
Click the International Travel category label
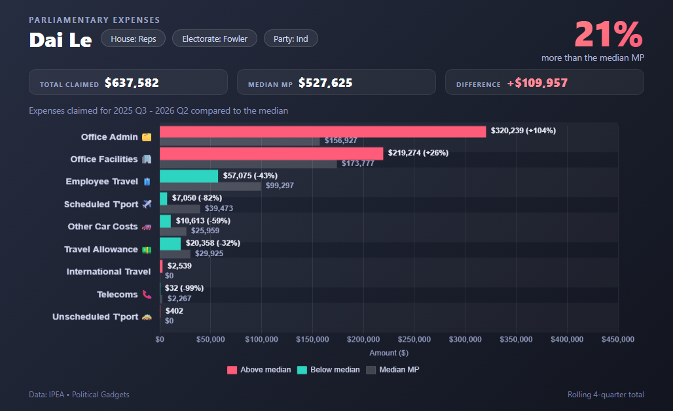pyautogui.click(x=109, y=272)
